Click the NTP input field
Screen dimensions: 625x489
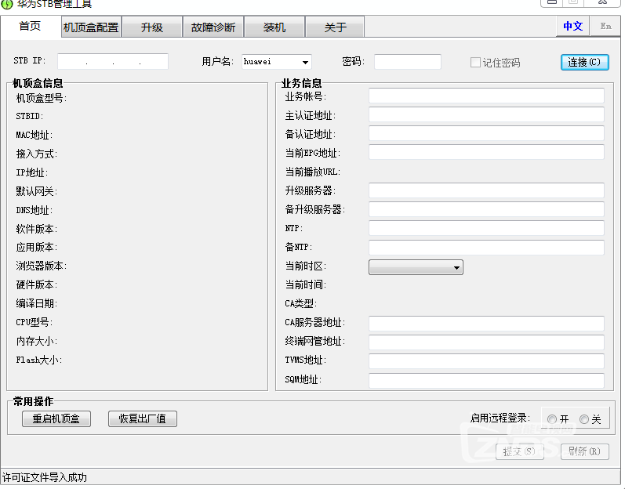(x=486, y=228)
